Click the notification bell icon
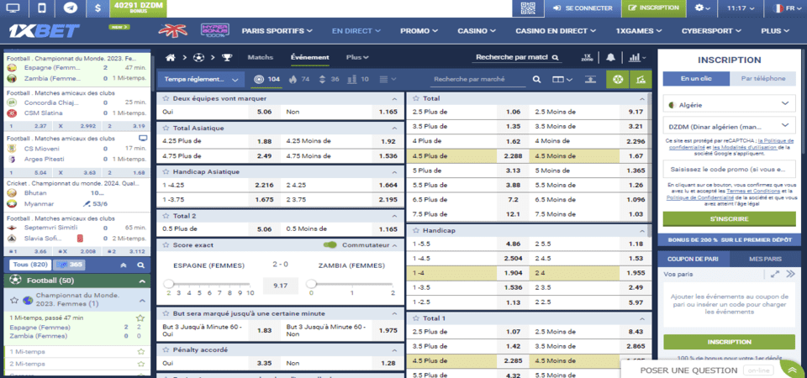The height and width of the screenshot is (378, 807). 610,58
